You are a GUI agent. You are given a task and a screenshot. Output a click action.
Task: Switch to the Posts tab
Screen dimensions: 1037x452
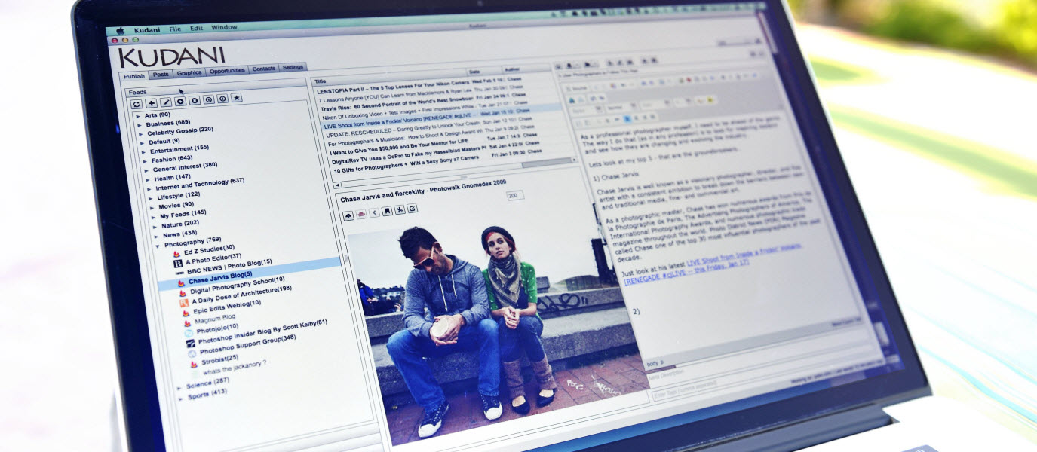[x=161, y=75]
